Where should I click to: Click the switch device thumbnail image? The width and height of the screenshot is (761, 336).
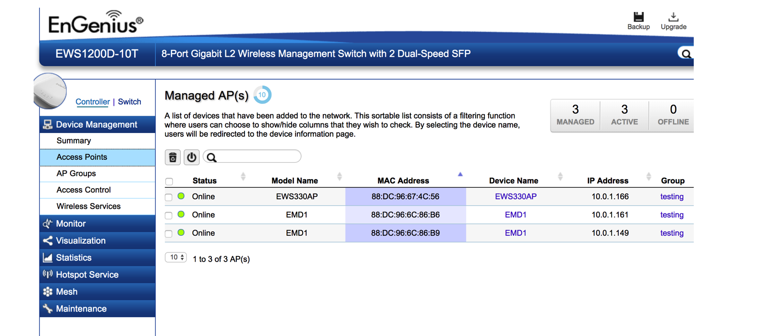50,91
